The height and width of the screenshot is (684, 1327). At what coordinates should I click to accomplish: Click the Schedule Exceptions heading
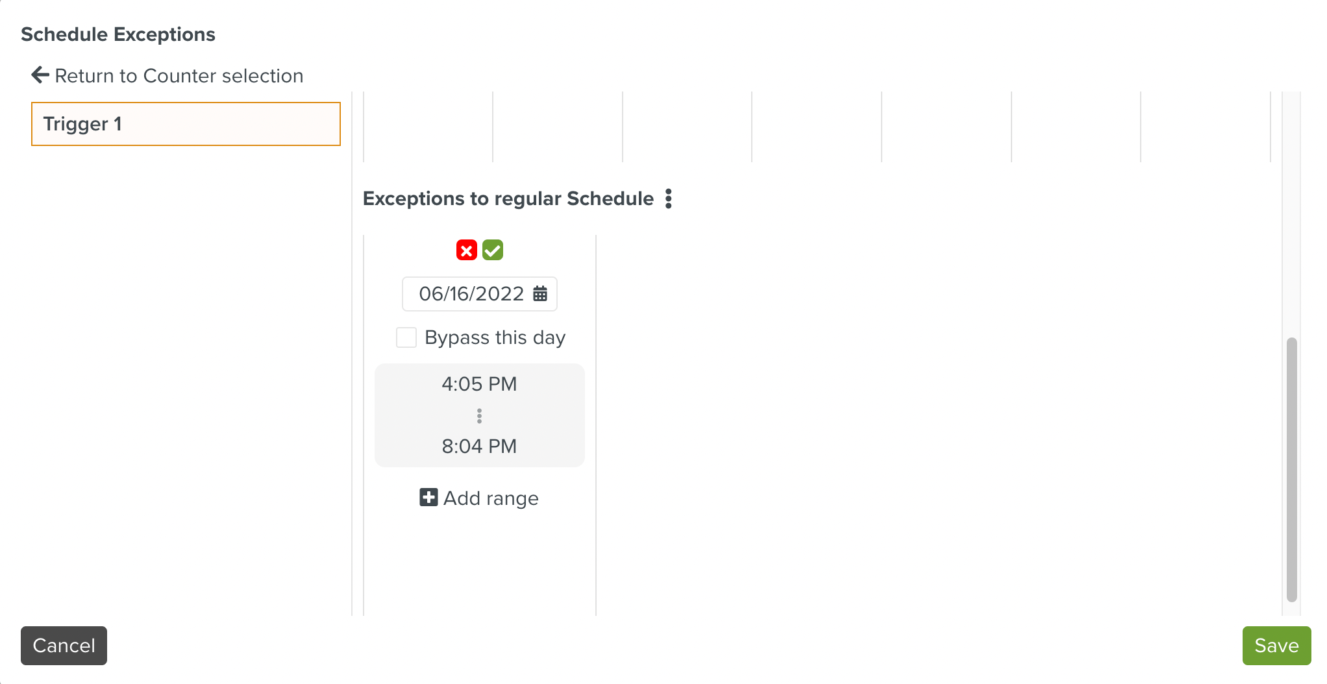click(118, 34)
